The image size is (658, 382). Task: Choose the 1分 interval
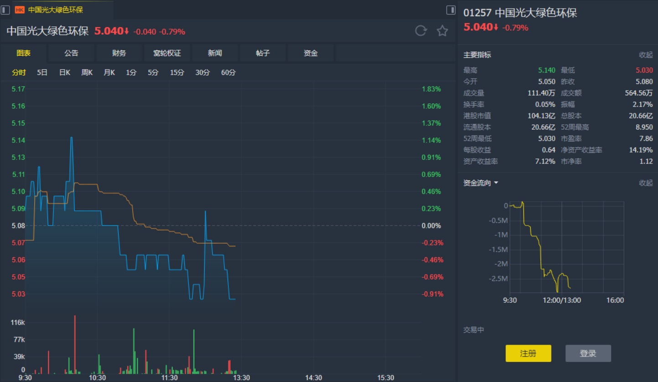pos(131,72)
